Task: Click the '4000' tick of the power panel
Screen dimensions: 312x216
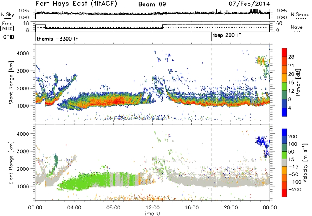Action: pyautogui.click(x=23, y=53)
